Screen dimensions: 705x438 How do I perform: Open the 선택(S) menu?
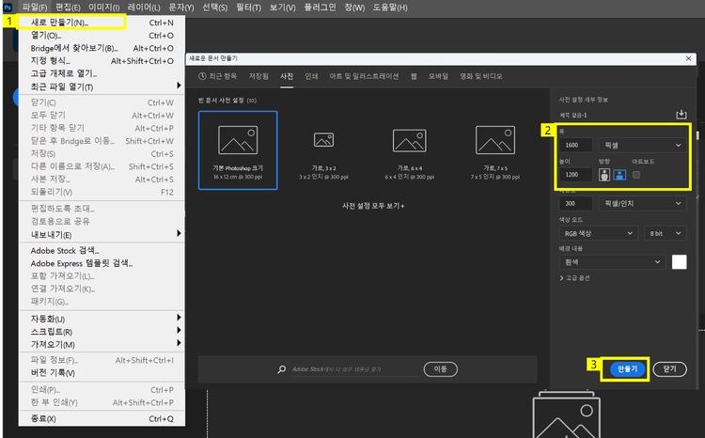click(214, 8)
